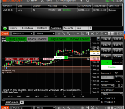125x109 pixels.
Task: Click the F button on chart
Action: [x=98, y=39]
